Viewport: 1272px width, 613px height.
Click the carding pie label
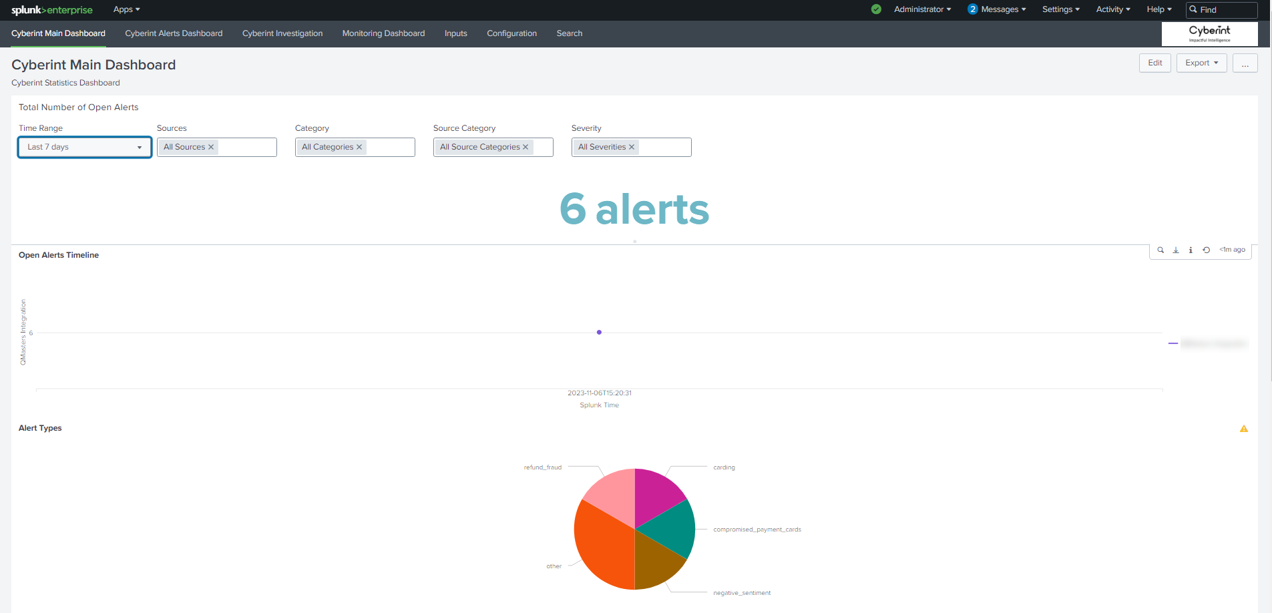click(x=724, y=467)
